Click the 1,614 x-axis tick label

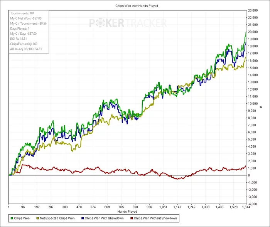pos(246,207)
